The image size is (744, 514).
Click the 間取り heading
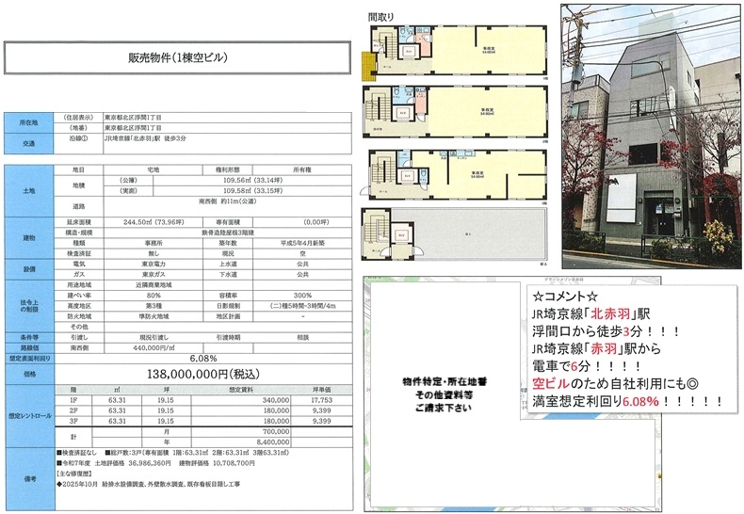[380, 17]
